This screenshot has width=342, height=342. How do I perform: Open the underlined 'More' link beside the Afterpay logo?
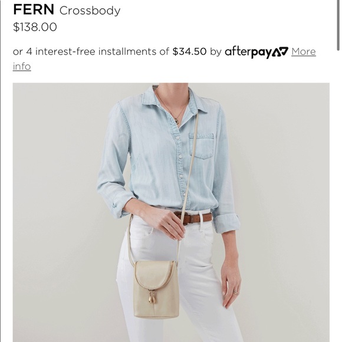click(x=304, y=52)
